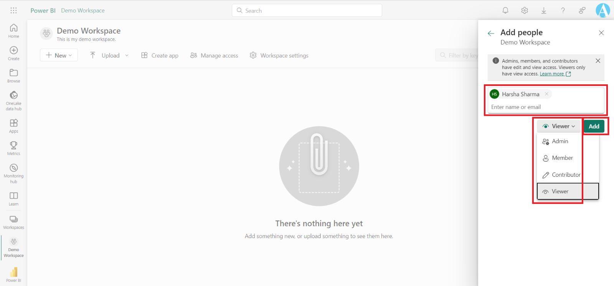Open Monitoring hub in sidebar
The image size is (614, 286).
[x=13, y=173]
